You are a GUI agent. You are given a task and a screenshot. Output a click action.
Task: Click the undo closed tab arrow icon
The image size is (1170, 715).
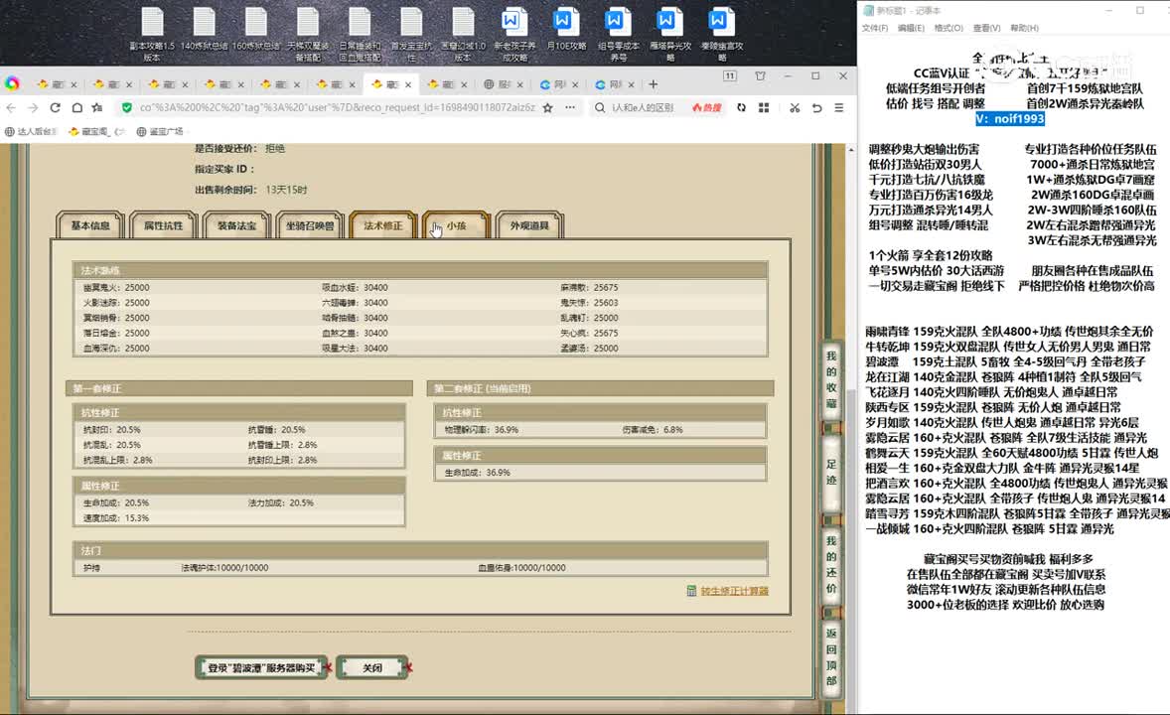coord(817,107)
